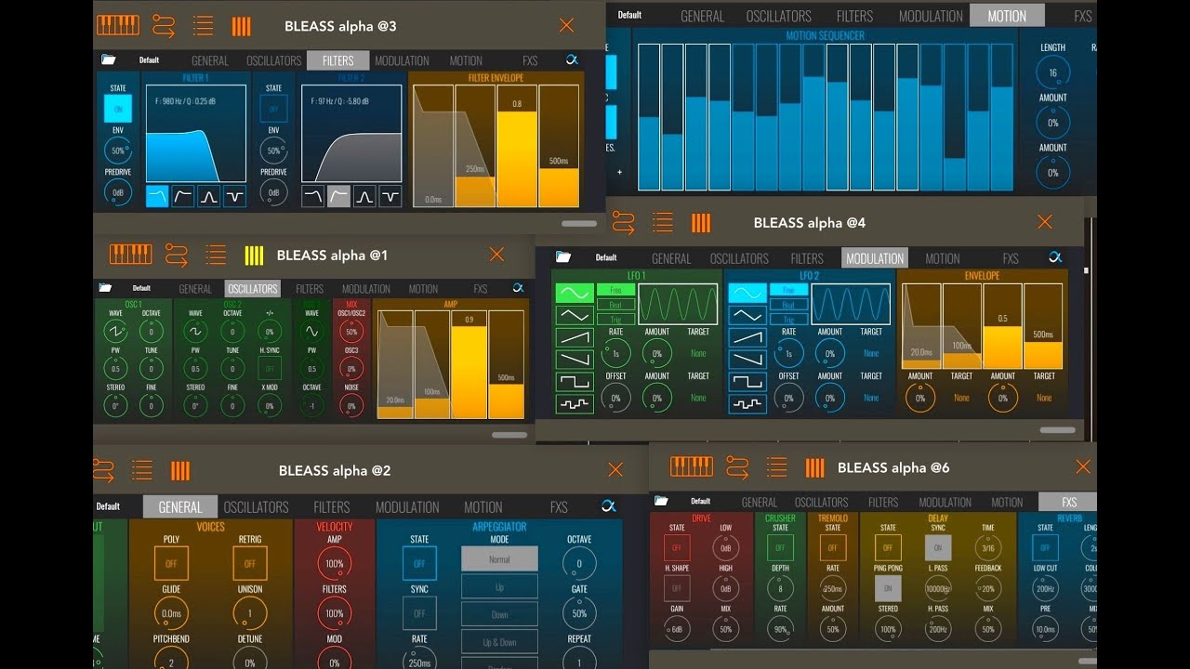Click alpha logo in BLEASS alpha @2
Viewport: 1190px width, 669px height.
pyautogui.click(x=608, y=506)
